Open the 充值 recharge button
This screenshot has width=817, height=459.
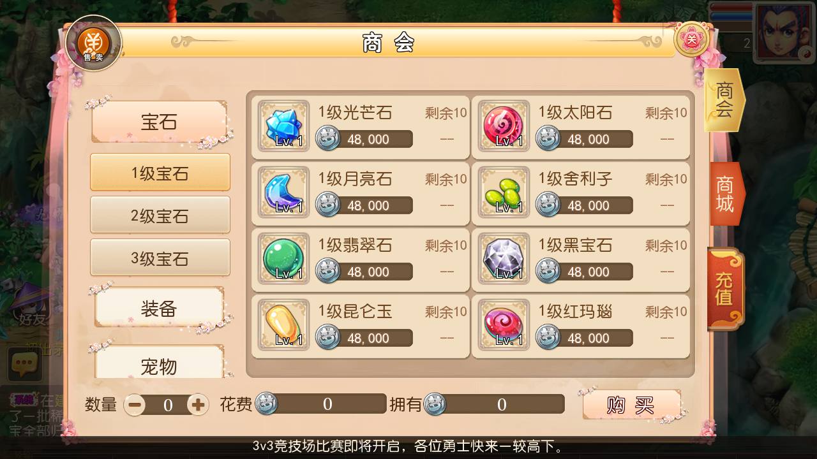click(725, 289)
